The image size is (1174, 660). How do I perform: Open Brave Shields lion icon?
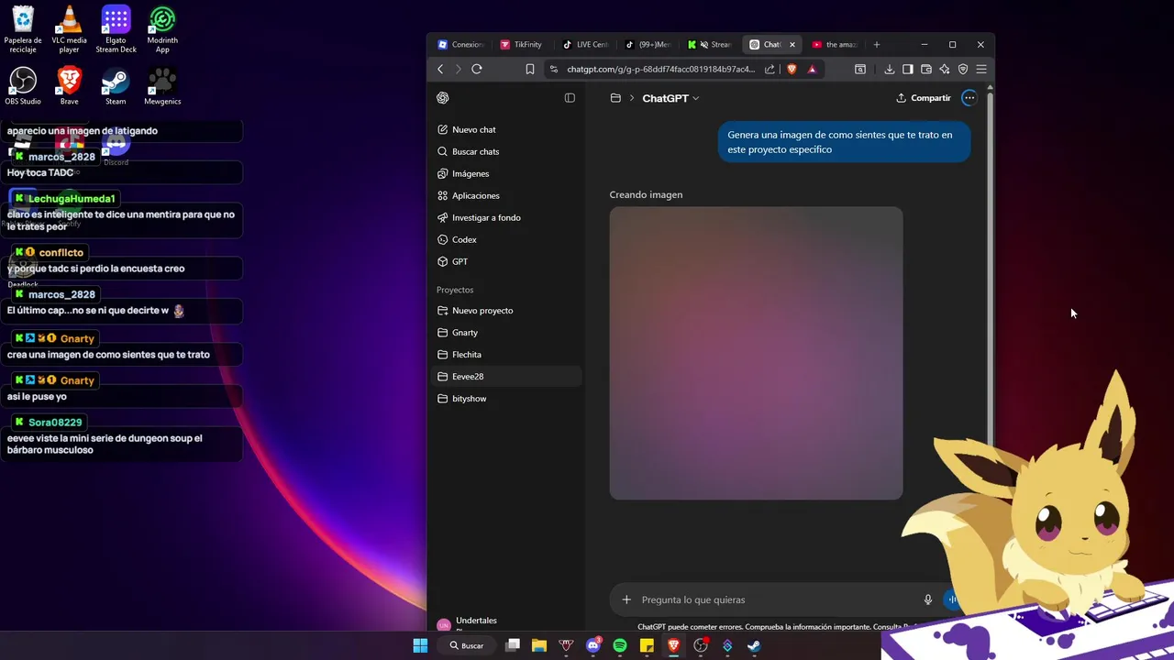(x=792, y=69)
